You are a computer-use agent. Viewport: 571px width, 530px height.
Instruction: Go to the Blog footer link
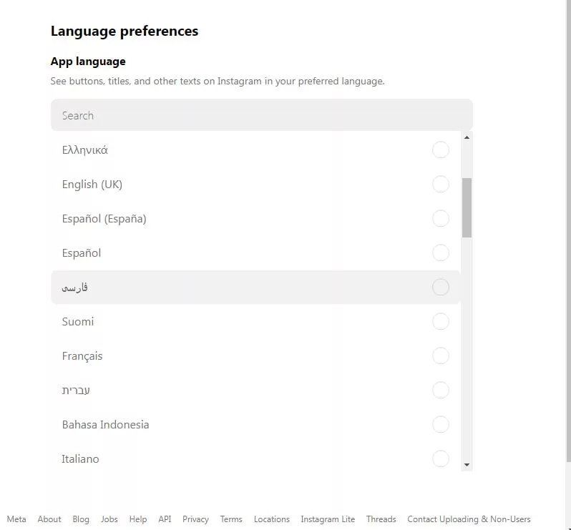81,519
